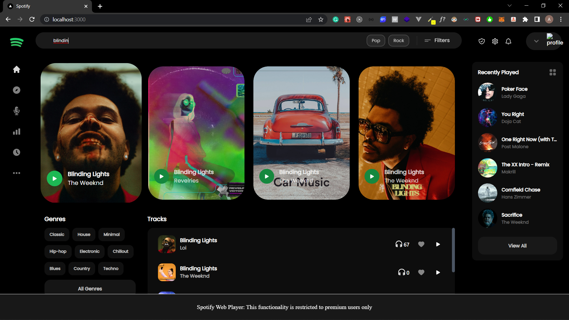
Task: Toggle the Pop genre filter
Action: coord(375,41)
